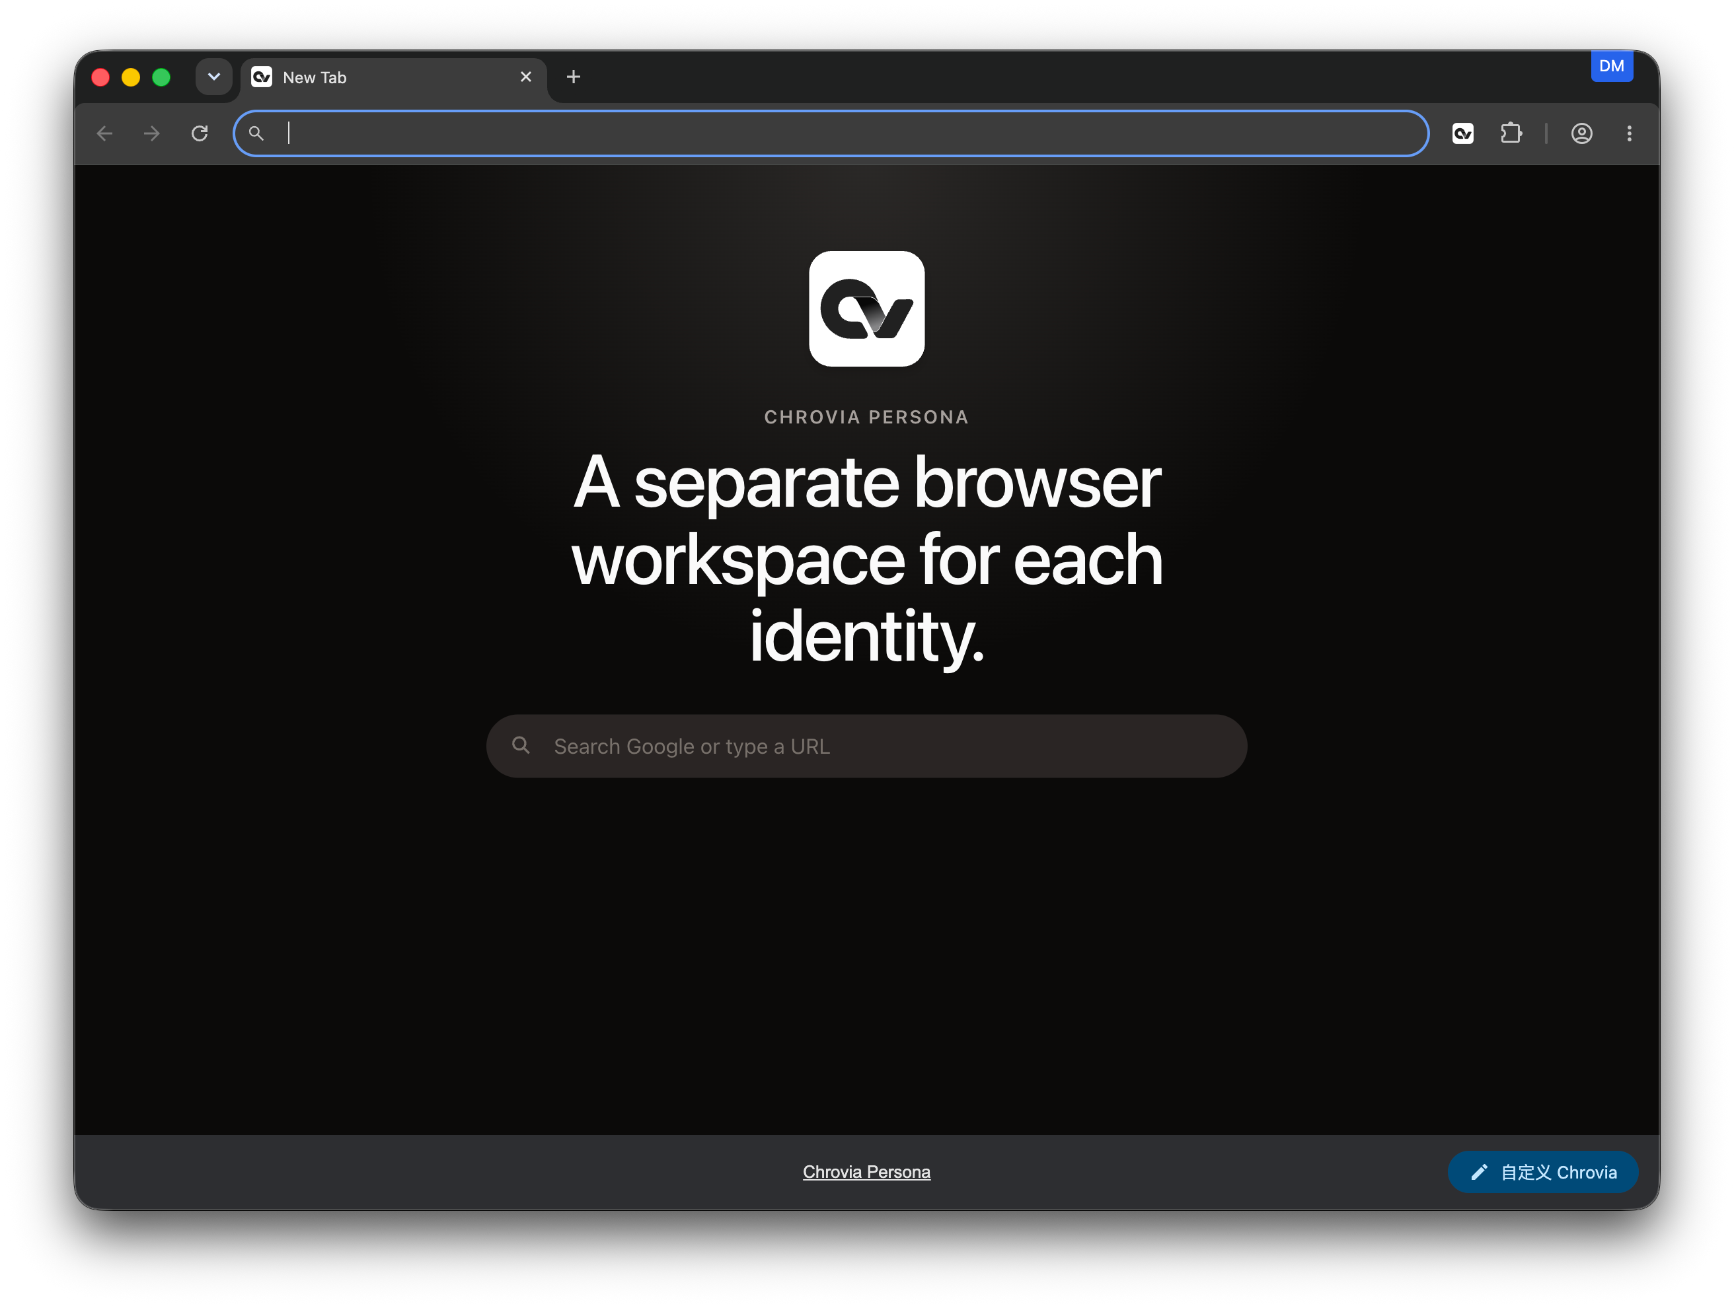
Task: Select the New Tab tab
Action: point(394,77)
